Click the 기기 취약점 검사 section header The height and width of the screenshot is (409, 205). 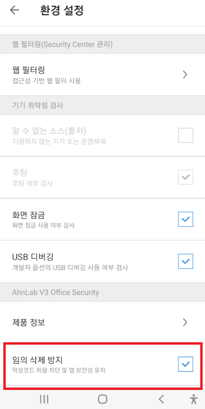(x=38, y=105)
